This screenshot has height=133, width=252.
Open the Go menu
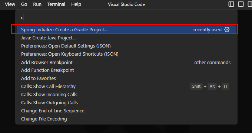coord(24,4)
